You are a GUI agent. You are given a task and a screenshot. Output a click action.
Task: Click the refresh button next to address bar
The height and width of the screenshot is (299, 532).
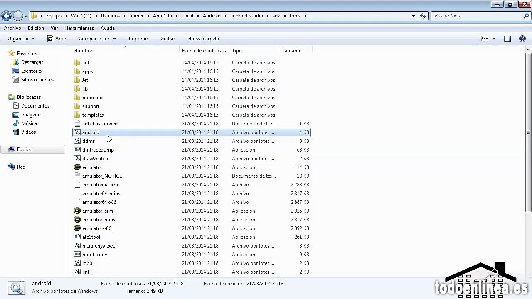coord(423,16)
